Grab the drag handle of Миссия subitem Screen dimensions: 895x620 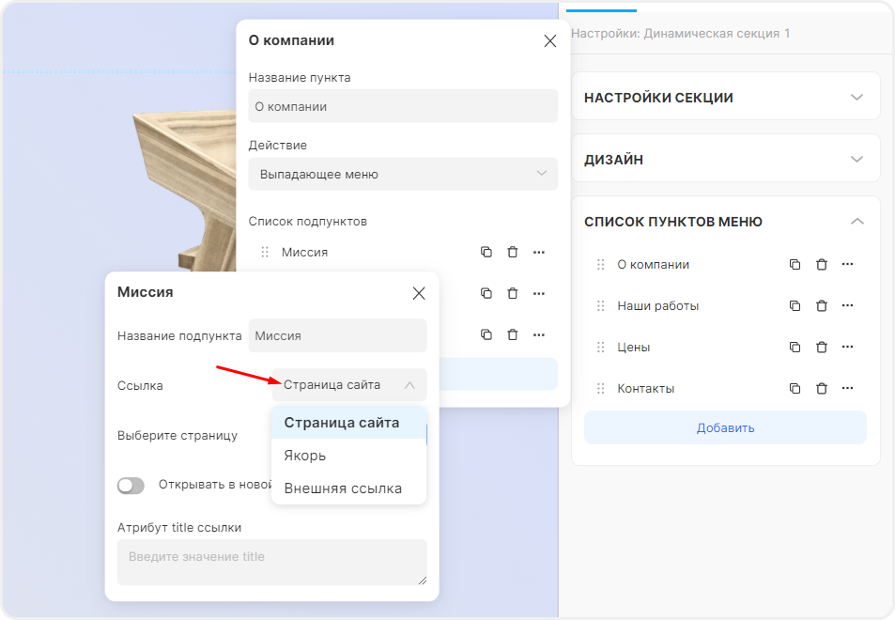pos(265,252)
